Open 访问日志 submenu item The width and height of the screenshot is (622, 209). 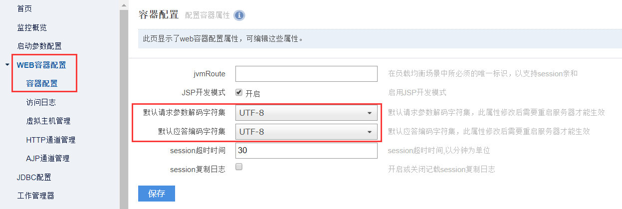click(41, 102)
